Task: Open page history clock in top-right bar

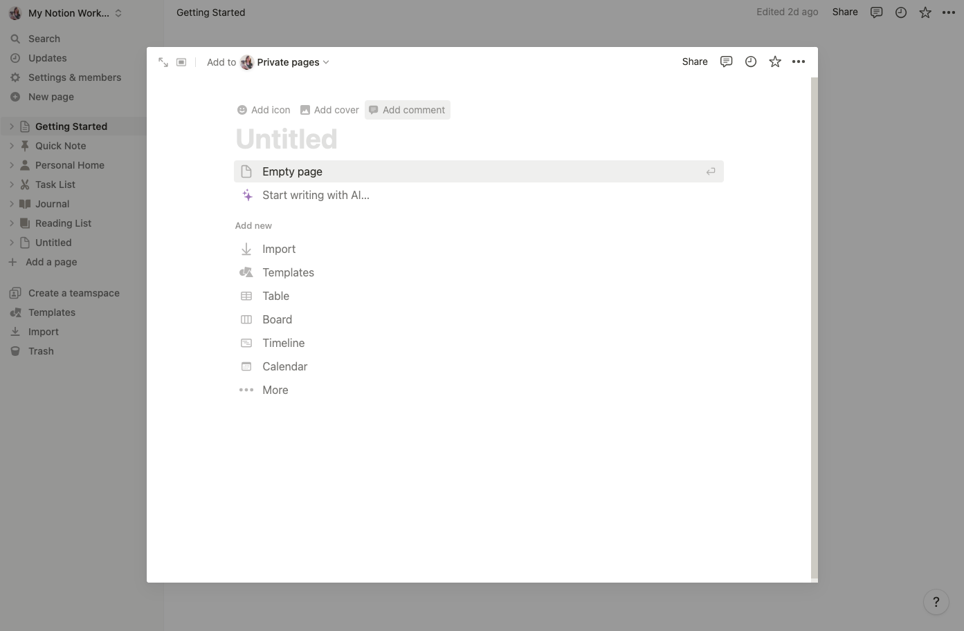Action: pos(901,12)
